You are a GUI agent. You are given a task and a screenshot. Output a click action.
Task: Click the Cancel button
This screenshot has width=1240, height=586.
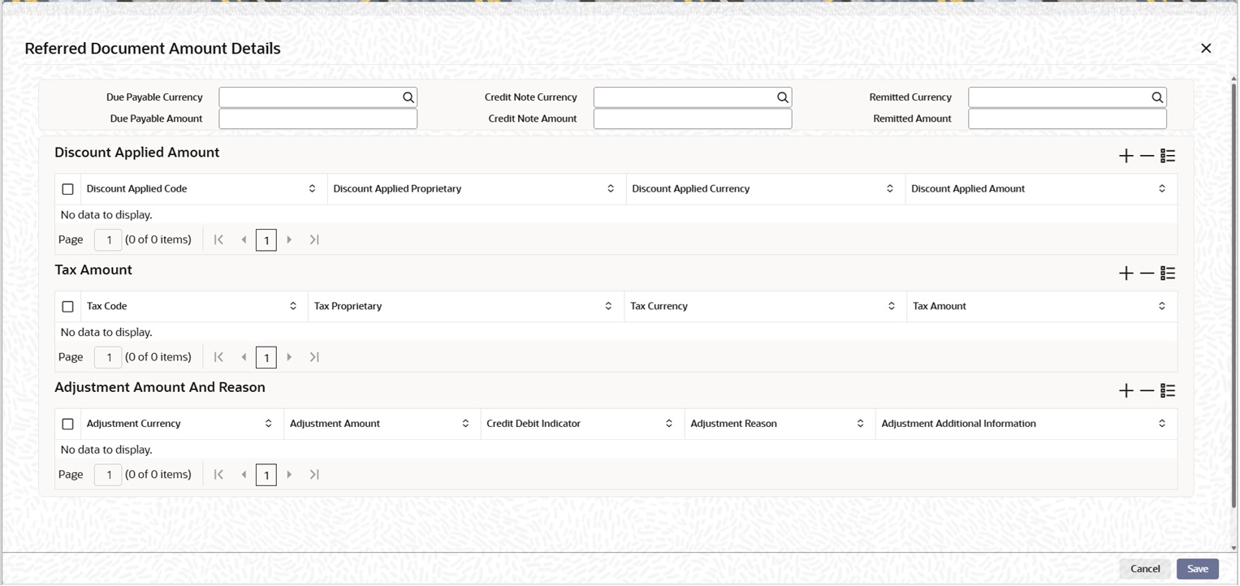pyautogui.click(x=1145, y=569)
